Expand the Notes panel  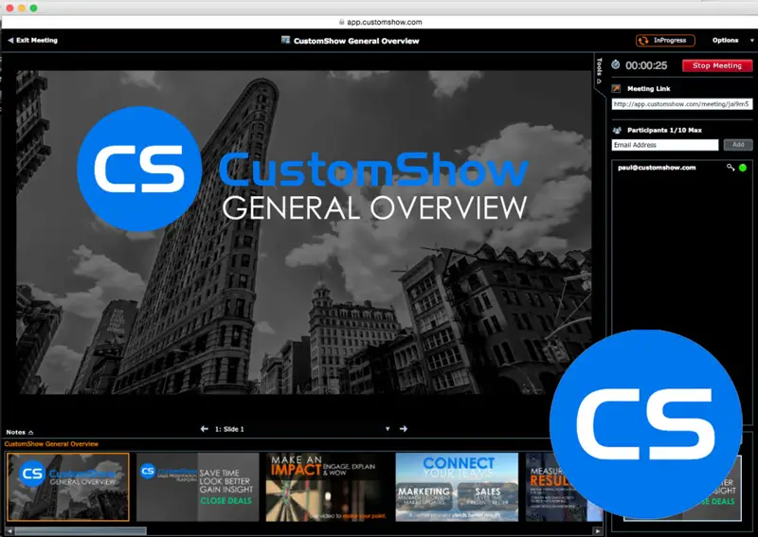pyautogui.click(x=19, y=432)
